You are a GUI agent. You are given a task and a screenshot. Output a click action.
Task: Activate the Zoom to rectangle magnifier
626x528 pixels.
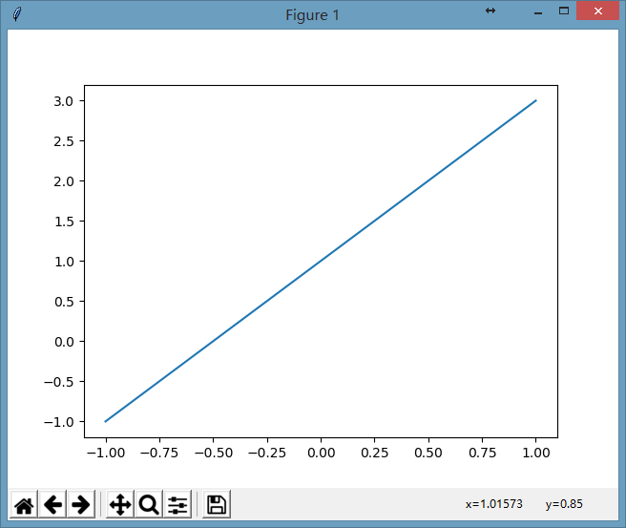point(149,505)
